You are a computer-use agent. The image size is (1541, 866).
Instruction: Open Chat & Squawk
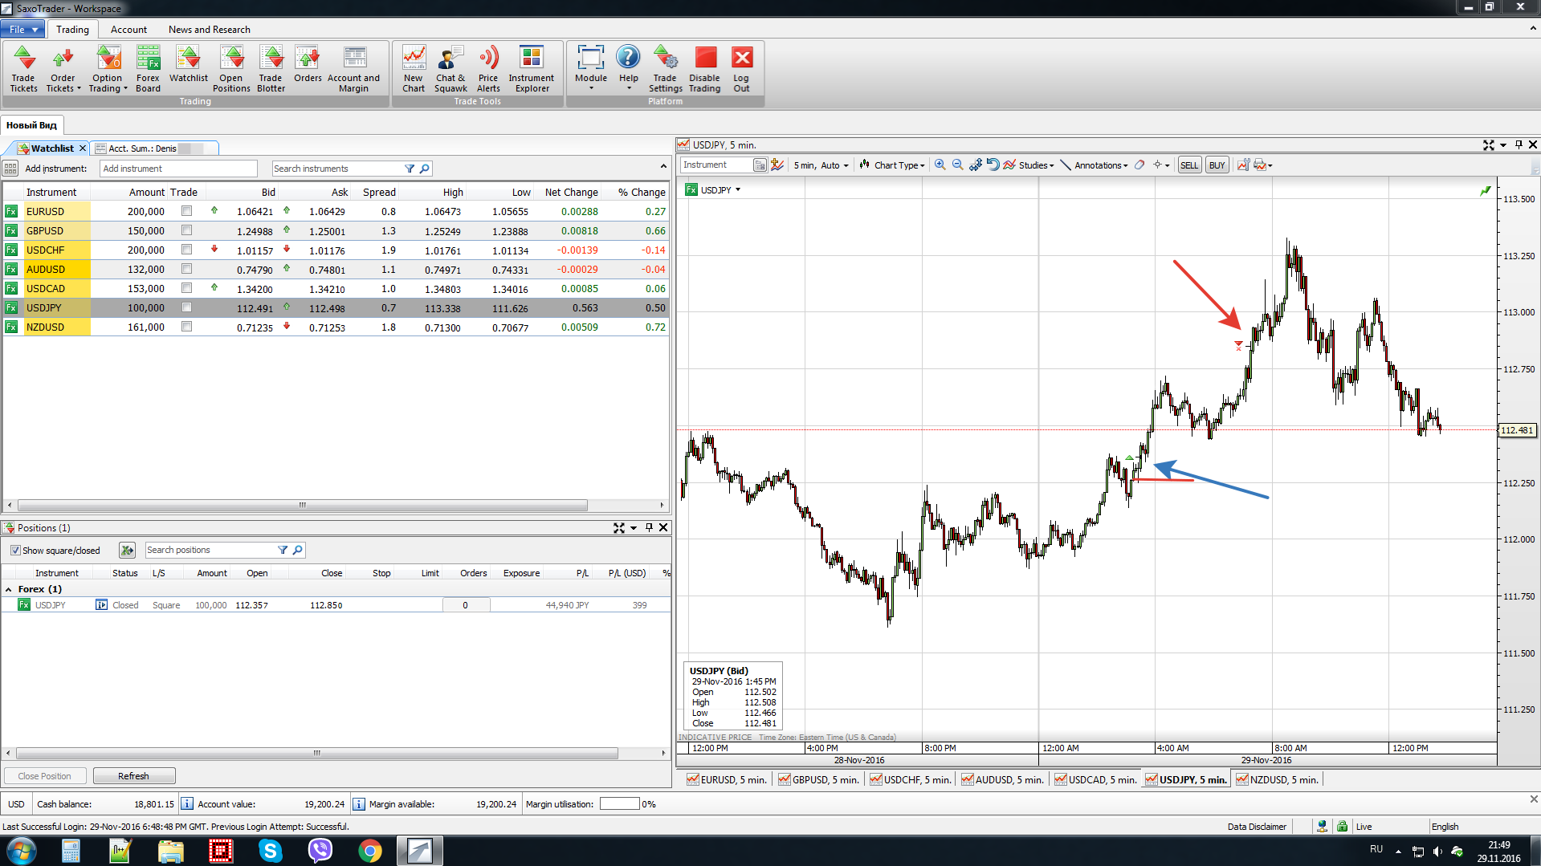pos(450,69)
